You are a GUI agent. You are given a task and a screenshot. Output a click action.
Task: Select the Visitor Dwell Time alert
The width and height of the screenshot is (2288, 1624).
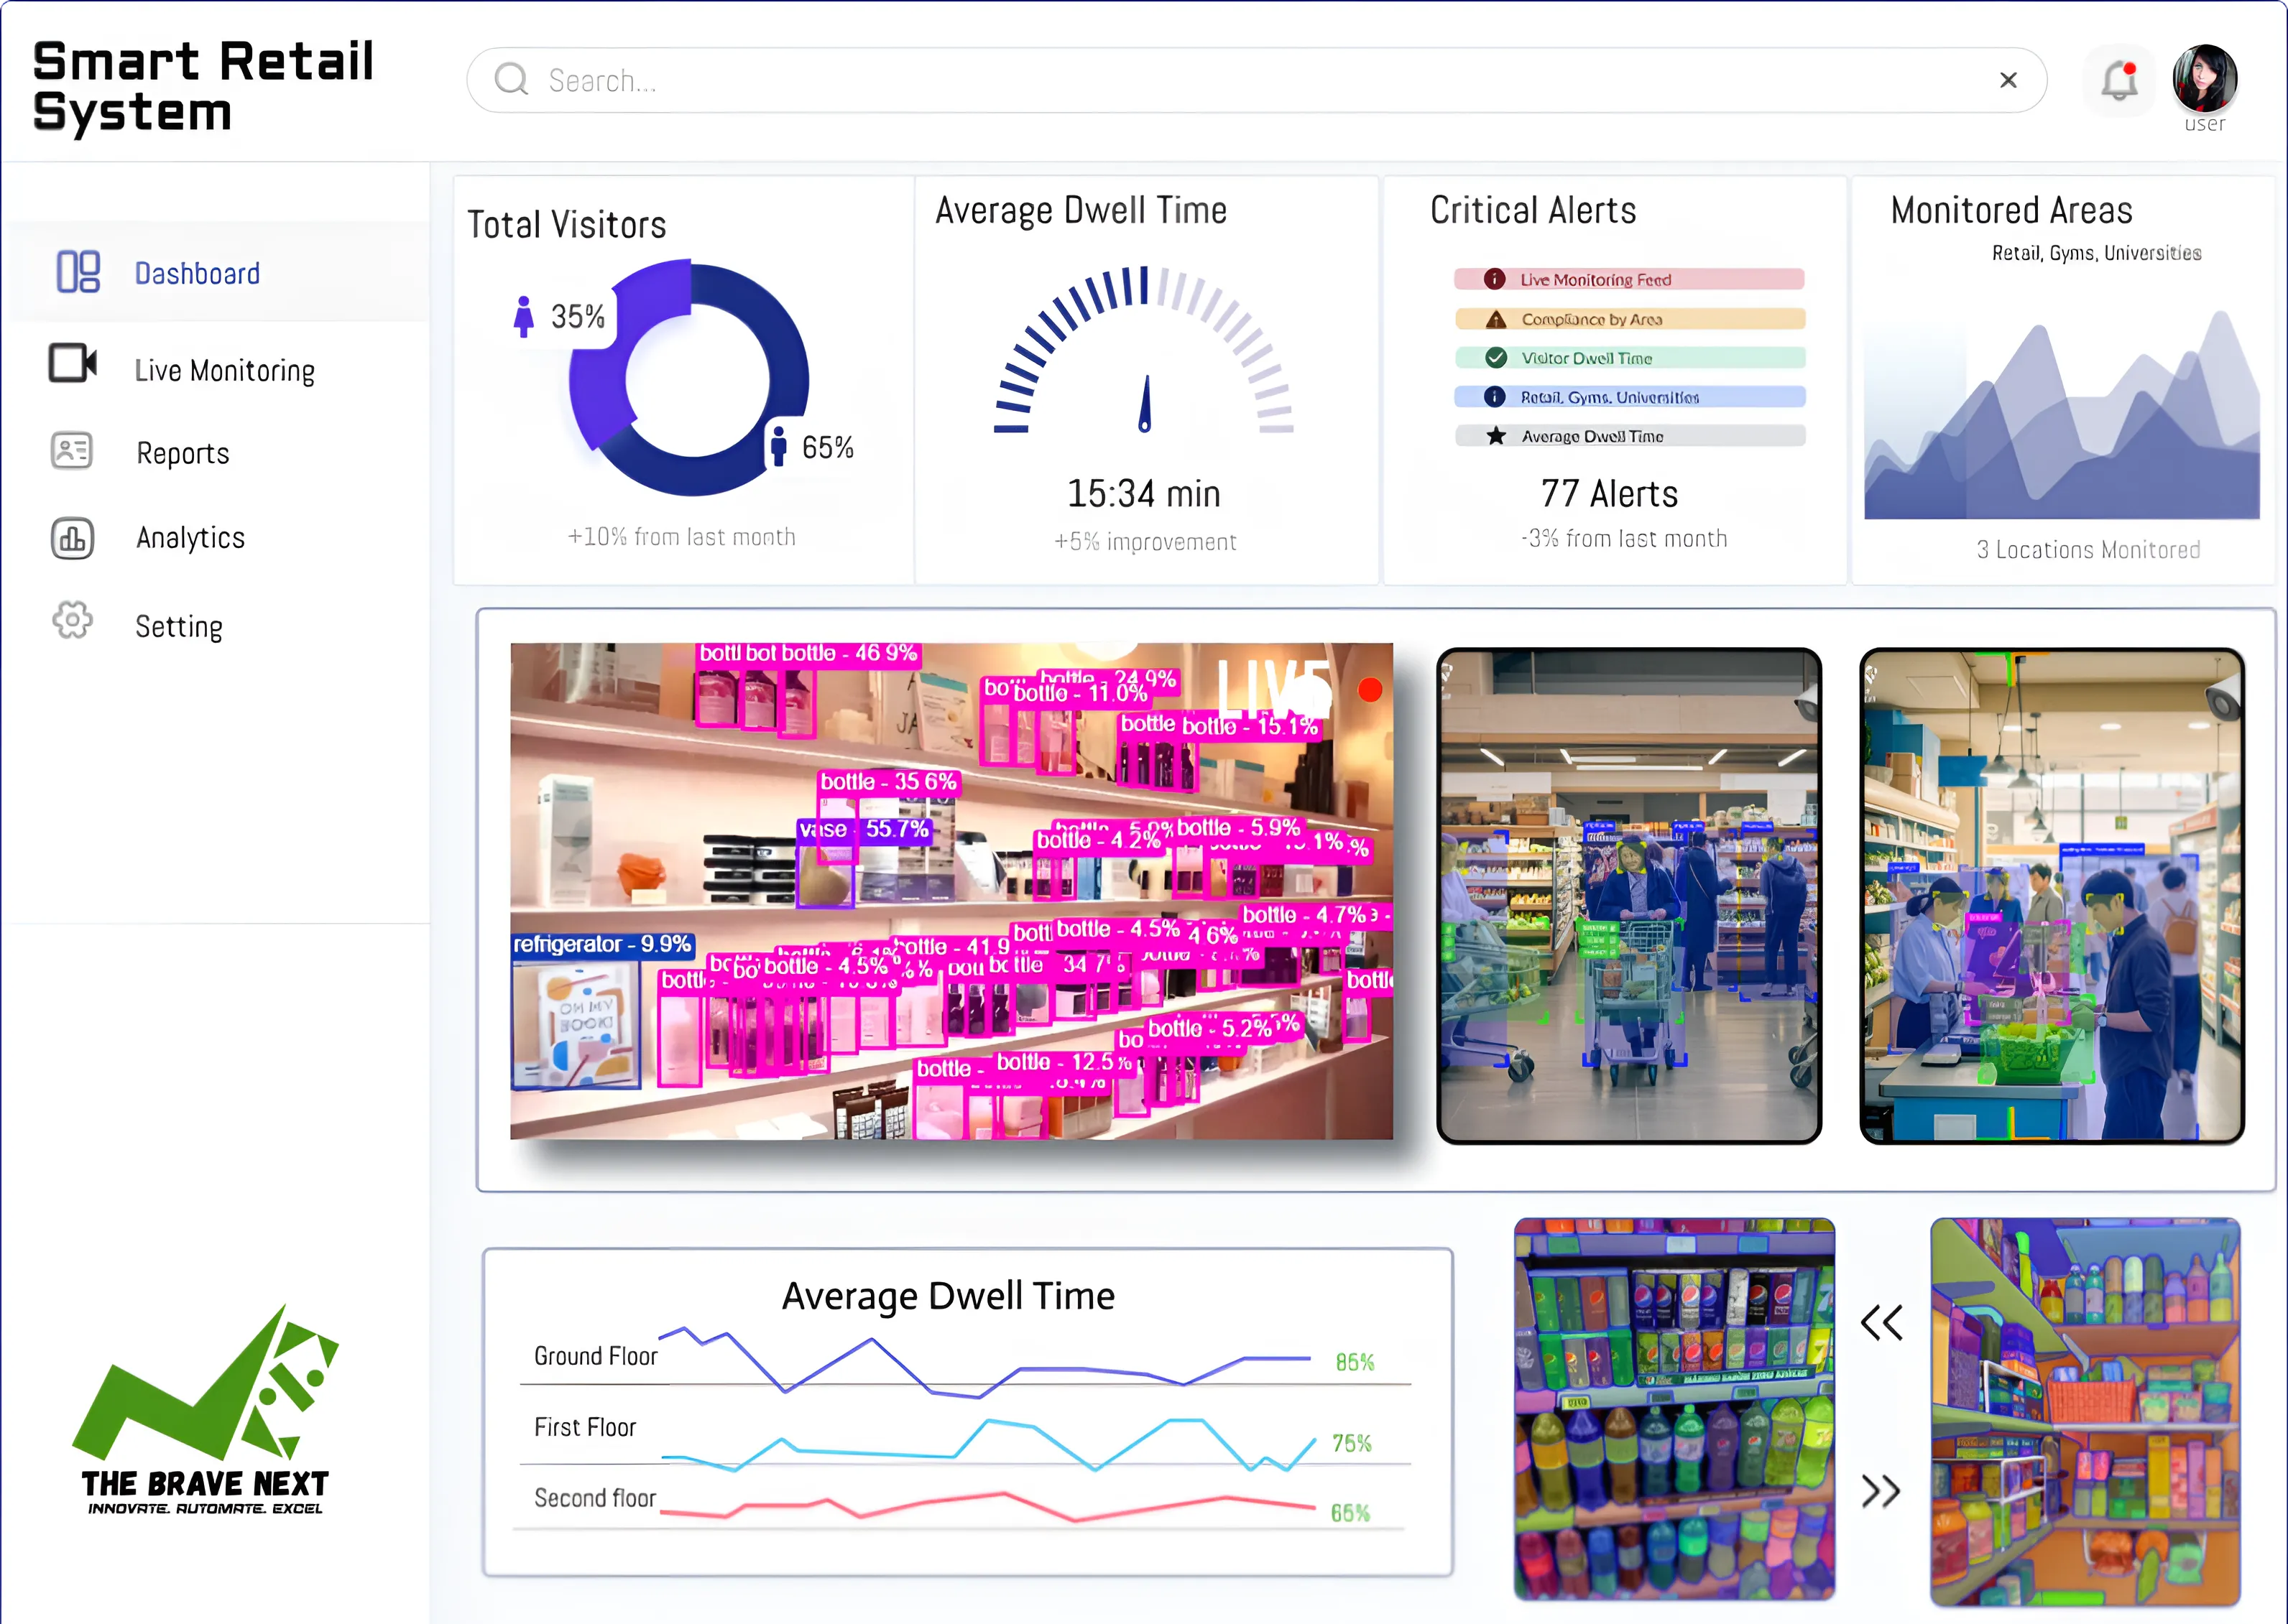[1629, 358]
